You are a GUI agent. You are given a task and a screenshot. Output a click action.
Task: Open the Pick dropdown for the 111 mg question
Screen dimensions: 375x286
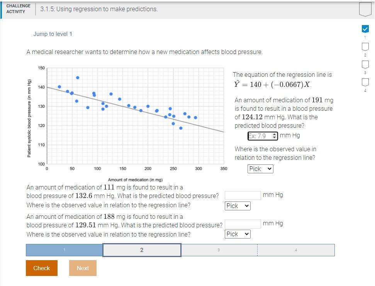(x=237, y=206)
